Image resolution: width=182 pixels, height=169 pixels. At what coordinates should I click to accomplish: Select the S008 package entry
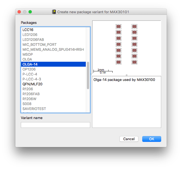tap(53, 104)
